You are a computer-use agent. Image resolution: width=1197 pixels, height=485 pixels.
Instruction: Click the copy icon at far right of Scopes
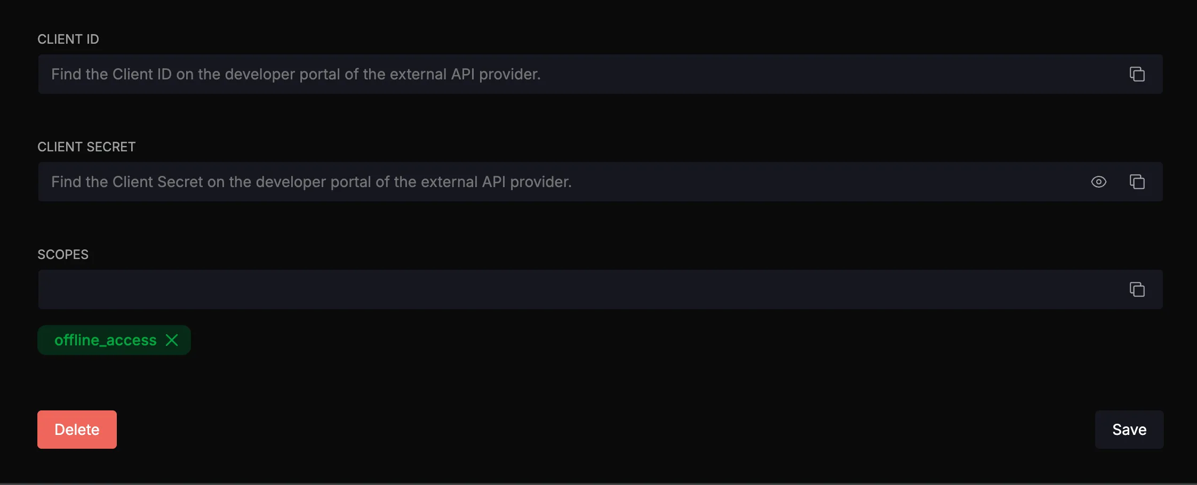click(x=1137, y=289)
